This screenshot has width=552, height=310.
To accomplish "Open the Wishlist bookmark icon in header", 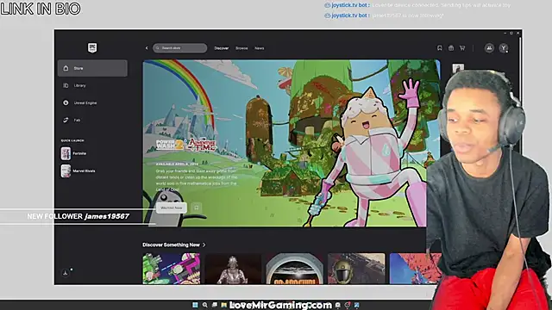I will [x=440, y=48].
